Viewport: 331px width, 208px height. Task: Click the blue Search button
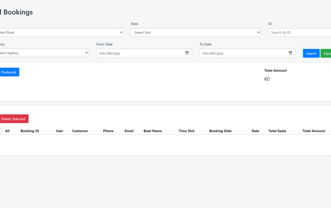tap(311, 53)
